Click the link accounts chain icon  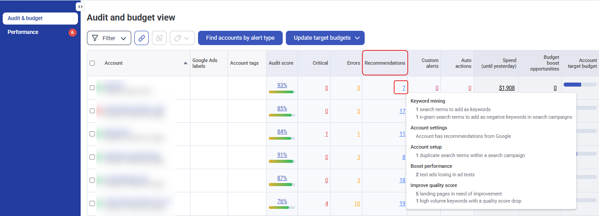[142, 38]
